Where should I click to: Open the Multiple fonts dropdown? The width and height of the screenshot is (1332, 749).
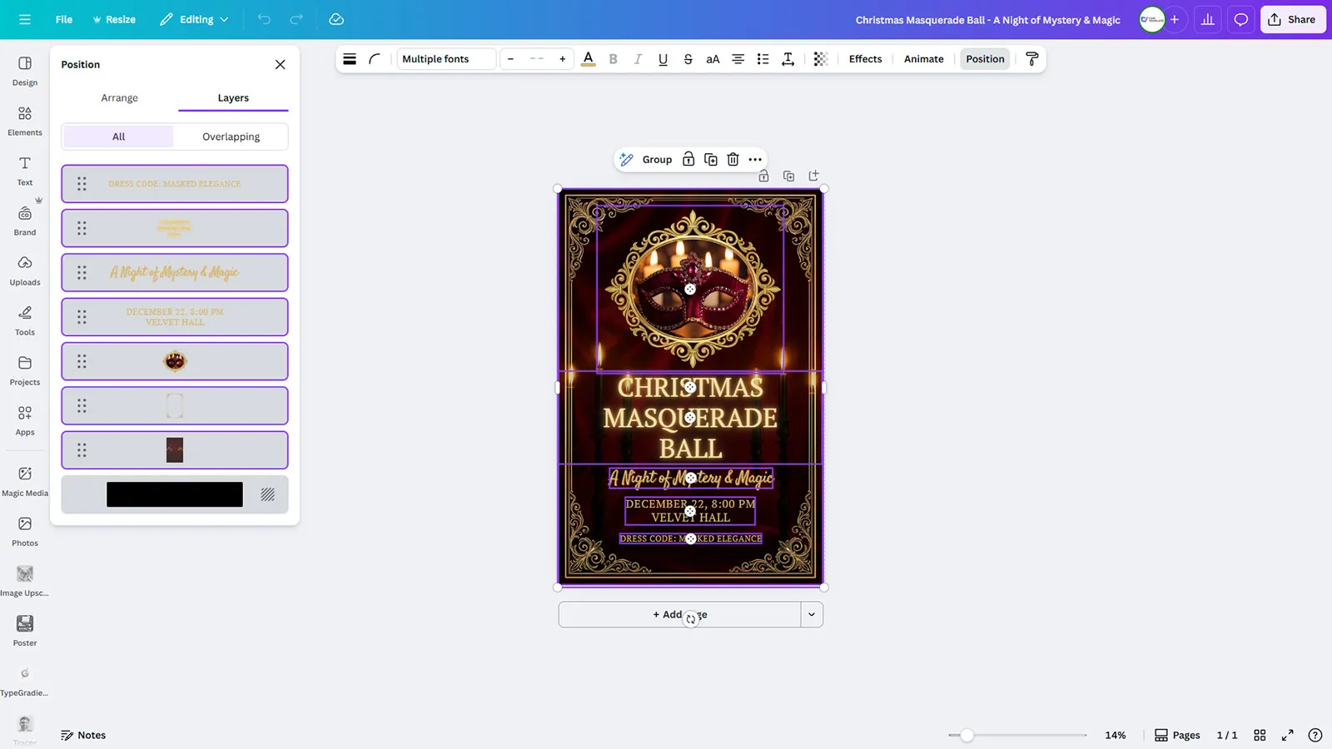446,59
